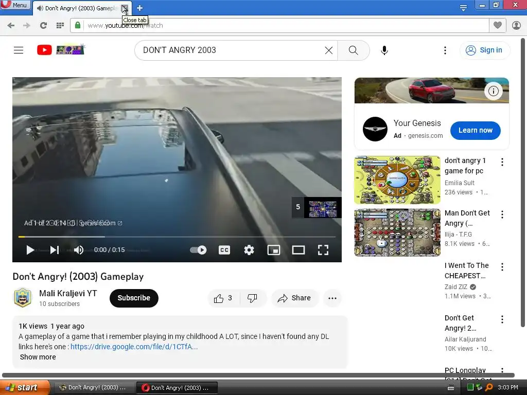Play the video
This screenshot has width=527, height=395.
[x=30, y=250]
